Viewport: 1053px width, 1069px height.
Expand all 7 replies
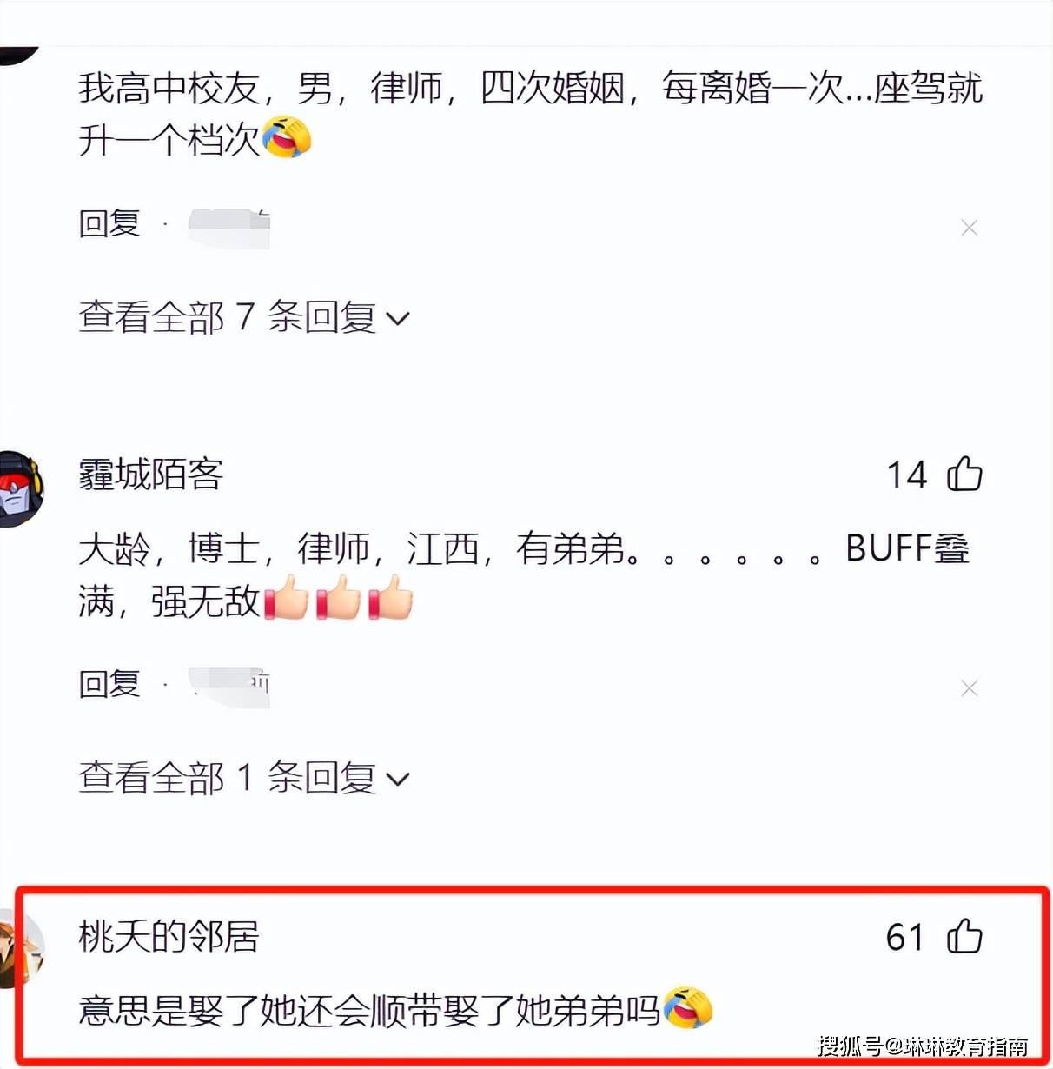tap(243, 317)
